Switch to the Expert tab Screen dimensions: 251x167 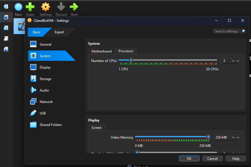(59, 32)
